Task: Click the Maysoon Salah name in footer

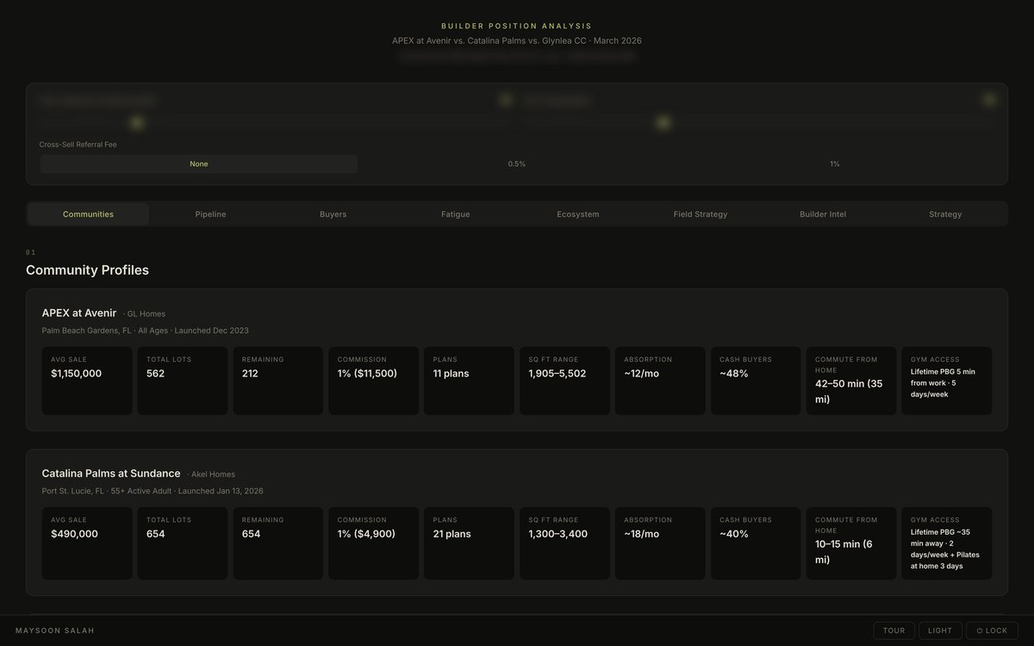Action: (55, 630)
